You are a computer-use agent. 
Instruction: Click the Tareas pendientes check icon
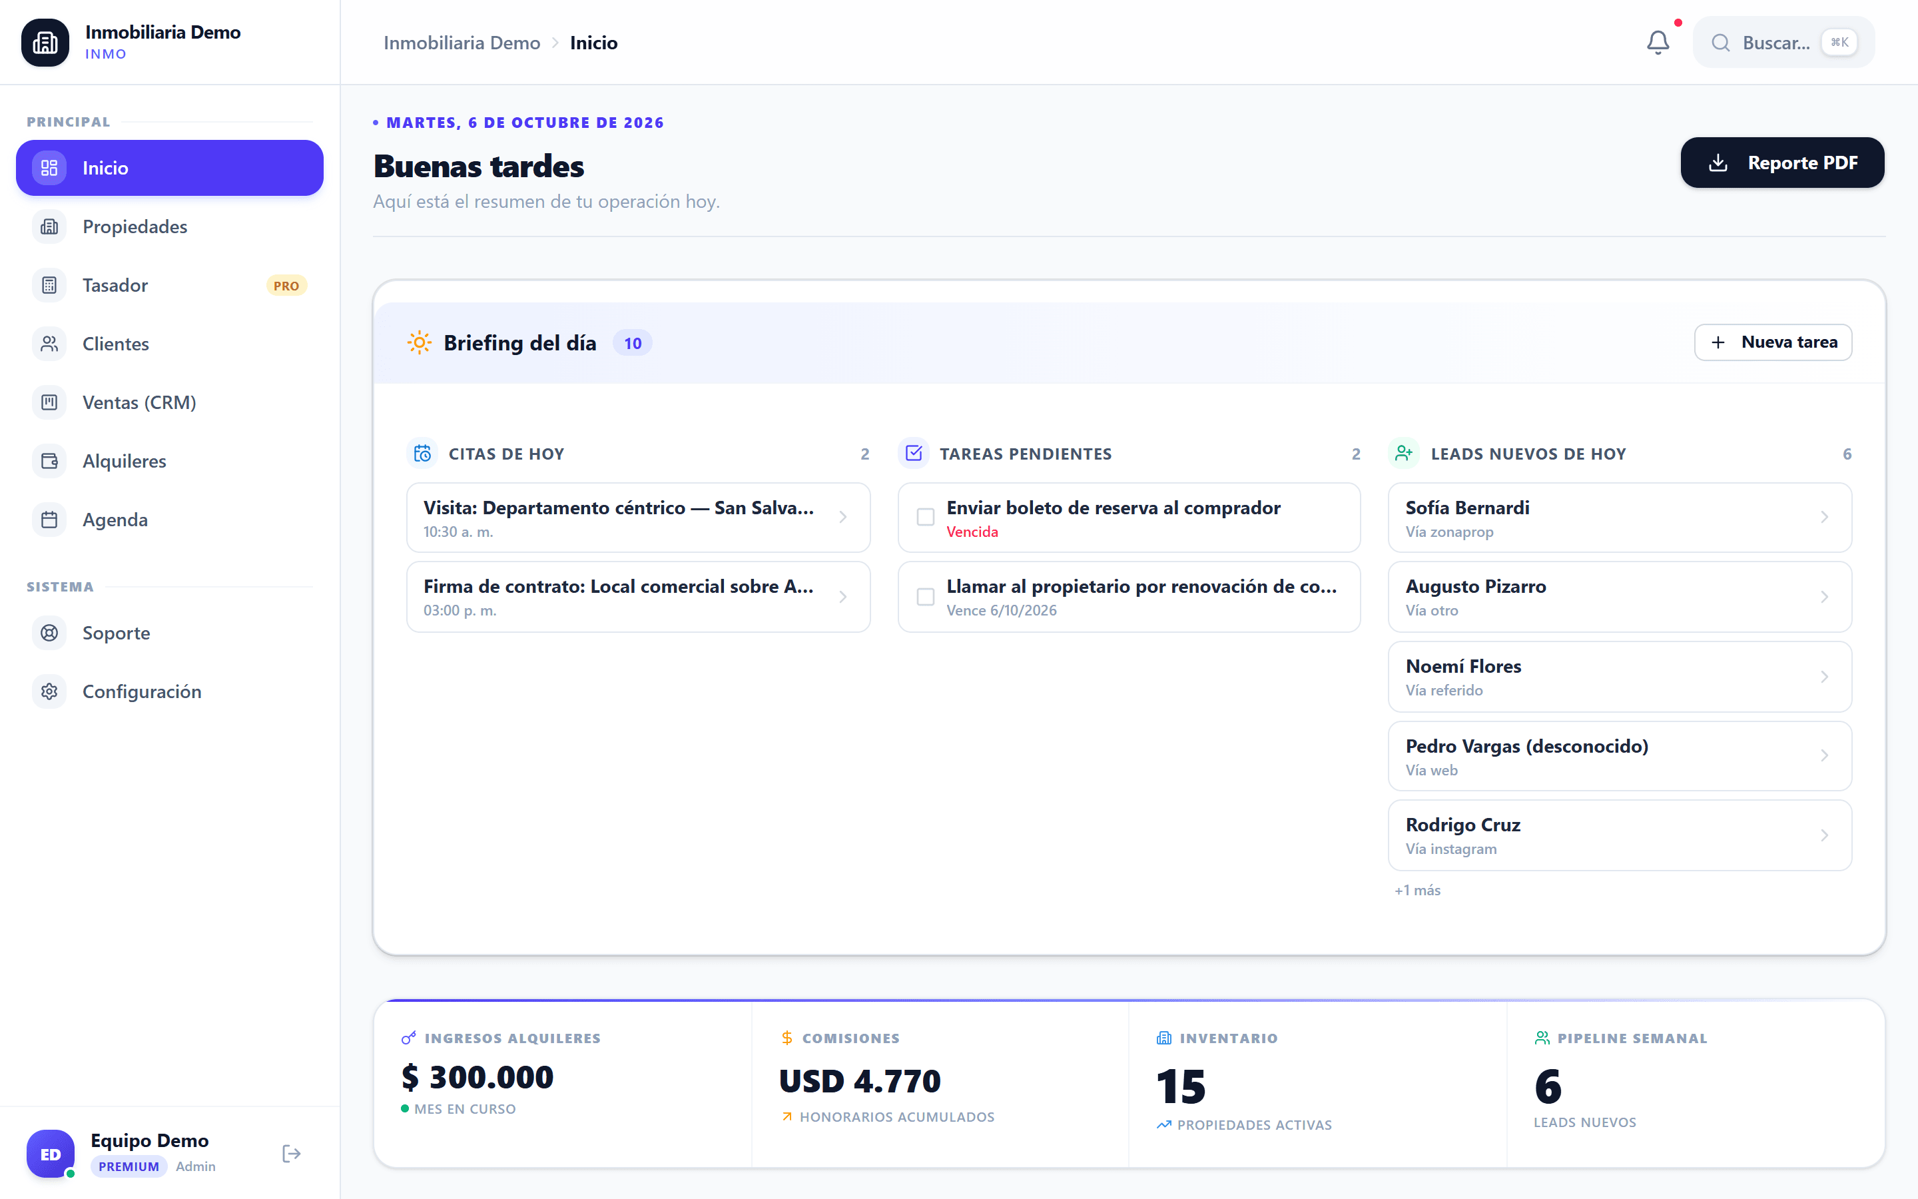pyautogui.click(x=913, y=454)
